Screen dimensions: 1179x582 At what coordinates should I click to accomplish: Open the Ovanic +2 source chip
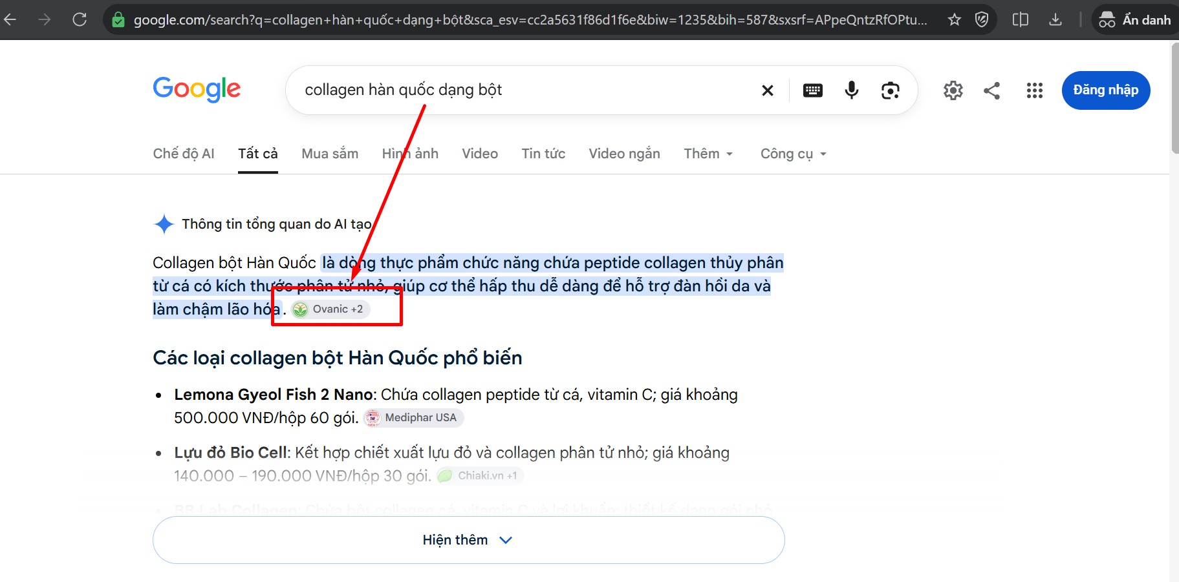[x=330, y=309]
